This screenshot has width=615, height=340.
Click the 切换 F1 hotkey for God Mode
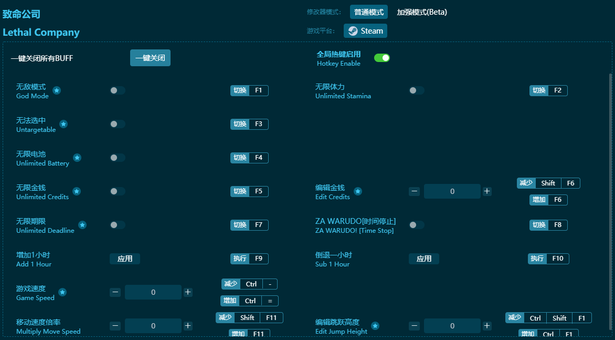tap(249, 91)
